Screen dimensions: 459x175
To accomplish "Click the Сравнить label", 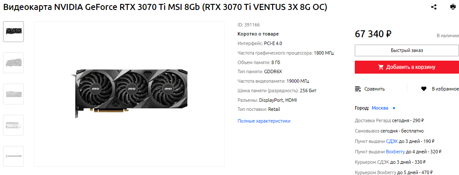I will (374, 89).
